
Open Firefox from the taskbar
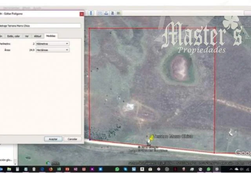point(51,169)
